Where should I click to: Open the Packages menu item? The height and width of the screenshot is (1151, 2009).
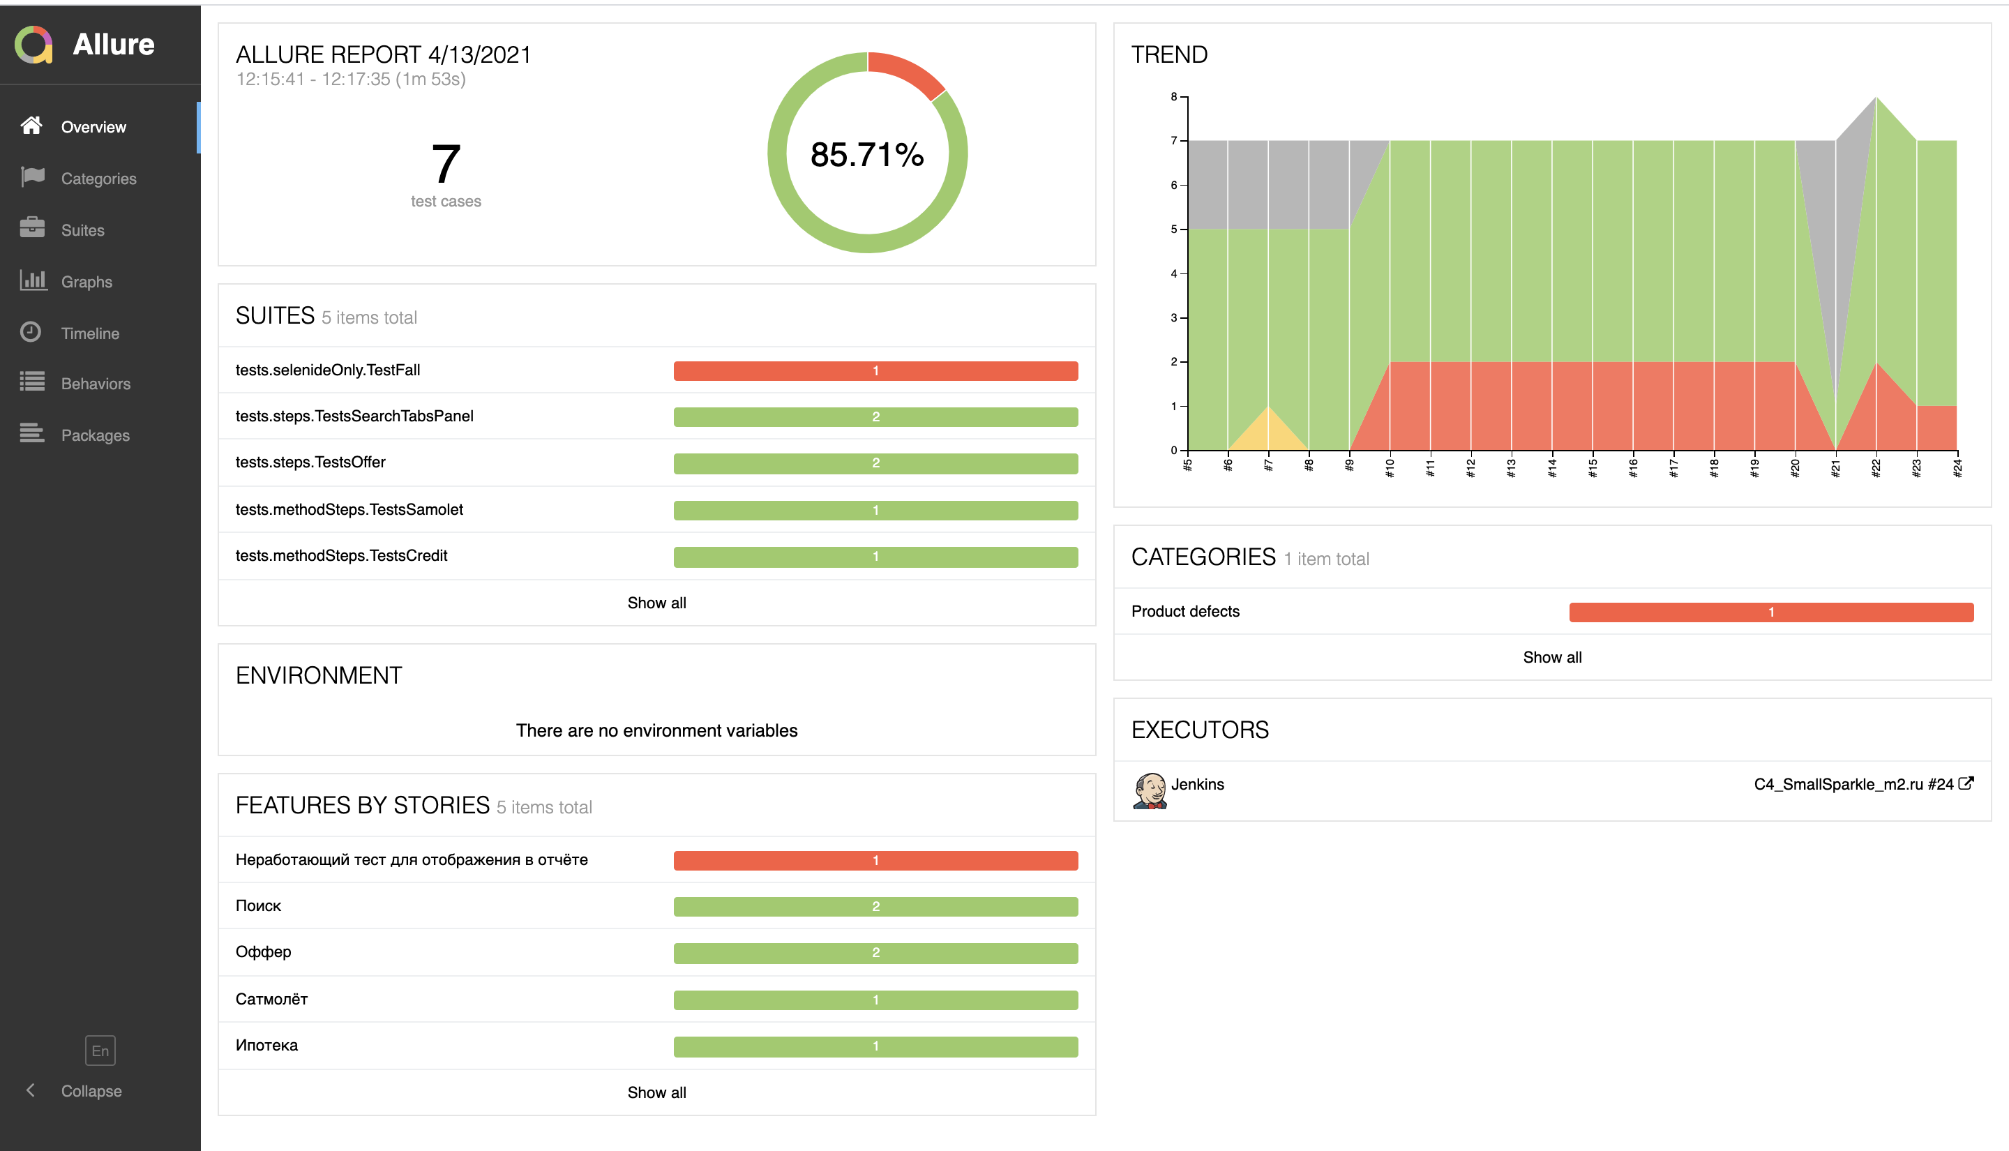pos(100,435)
